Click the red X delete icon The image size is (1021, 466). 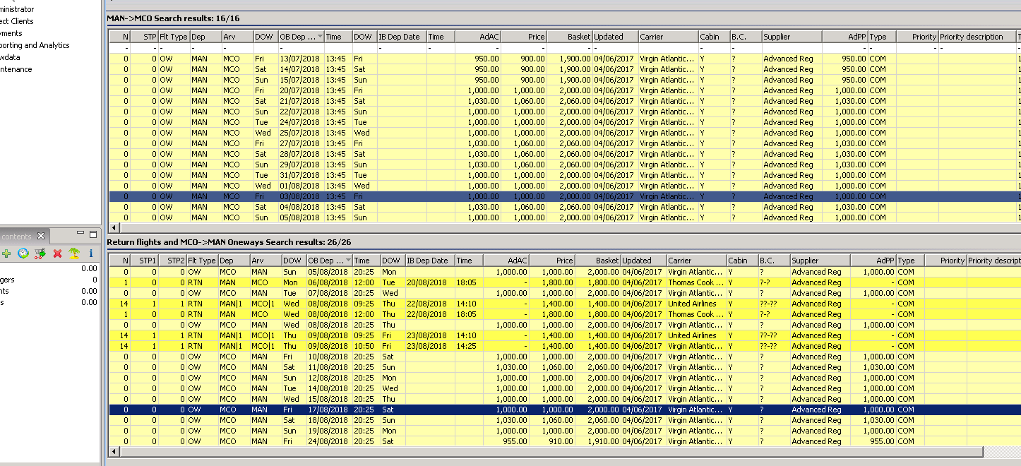click(x=57, y=253)
